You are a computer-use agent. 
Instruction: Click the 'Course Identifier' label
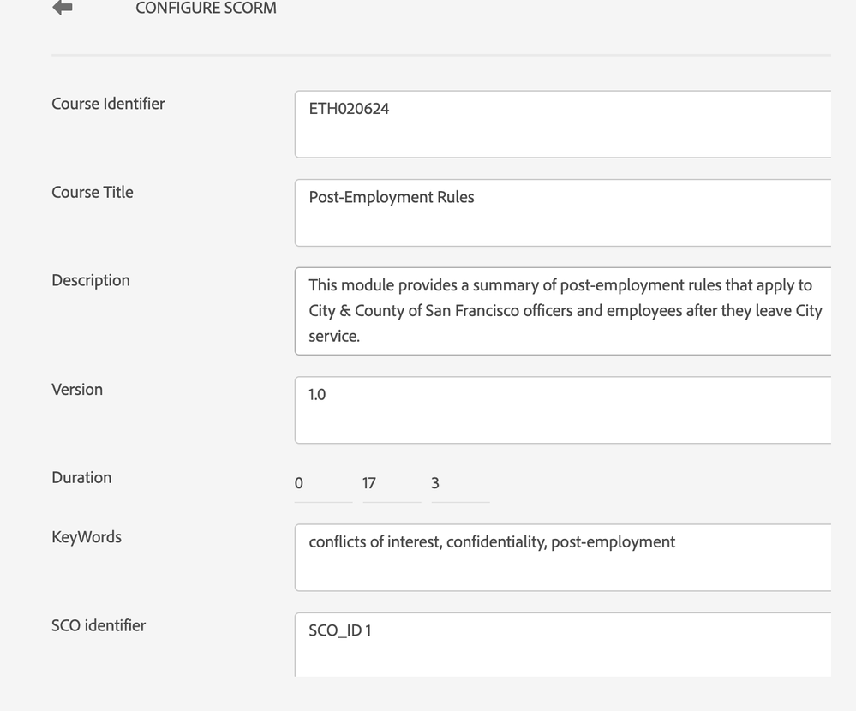pos(108,104)
